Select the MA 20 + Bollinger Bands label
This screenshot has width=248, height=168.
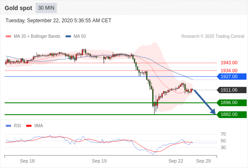tap(37, 37)
